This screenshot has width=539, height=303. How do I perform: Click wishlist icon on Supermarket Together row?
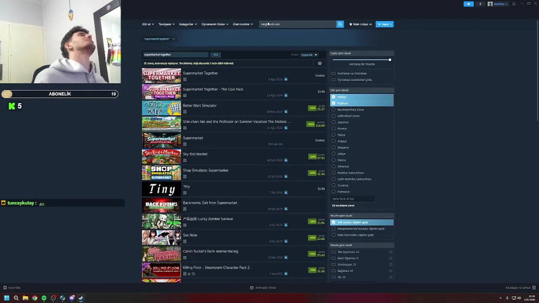286,79
